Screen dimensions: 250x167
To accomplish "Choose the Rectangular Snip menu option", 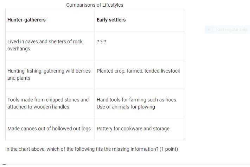I will pyautogui.click(x=232, y=30).
